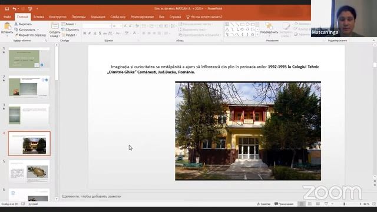Open the Анимация ribbon tab
Viewport: 377px width, 212px height.
coord(98,17)
